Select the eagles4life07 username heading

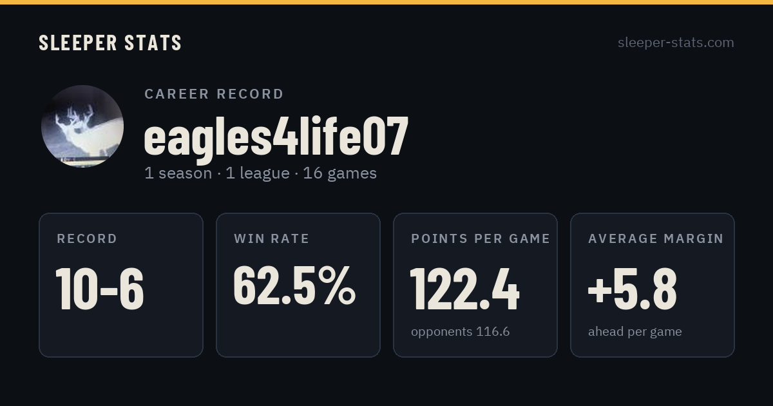[276, 137]
